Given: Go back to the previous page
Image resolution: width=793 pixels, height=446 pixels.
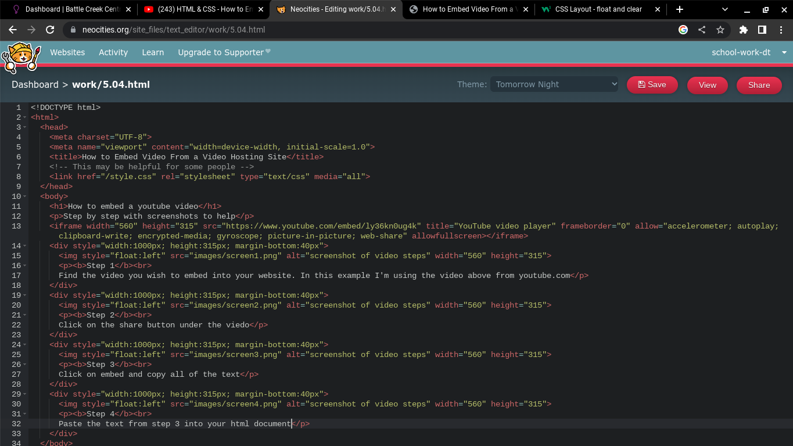Looking at the screenshot, I should tap(13, 30).
